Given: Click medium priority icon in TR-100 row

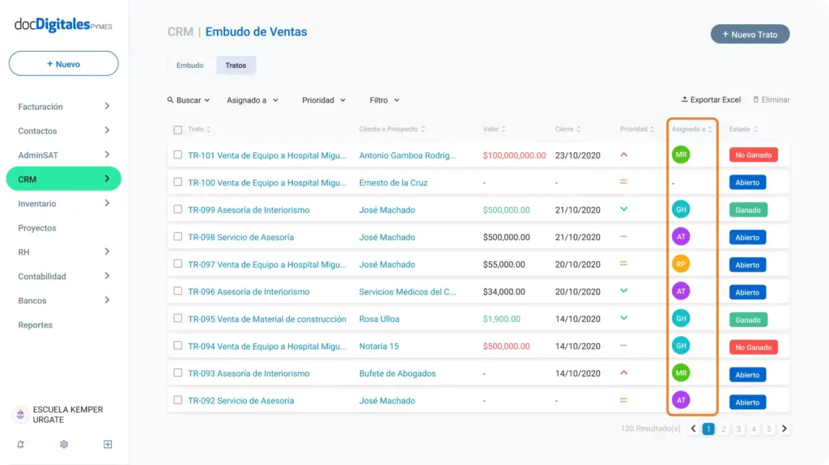Looking at the screenshot, I should click(624, 182).
